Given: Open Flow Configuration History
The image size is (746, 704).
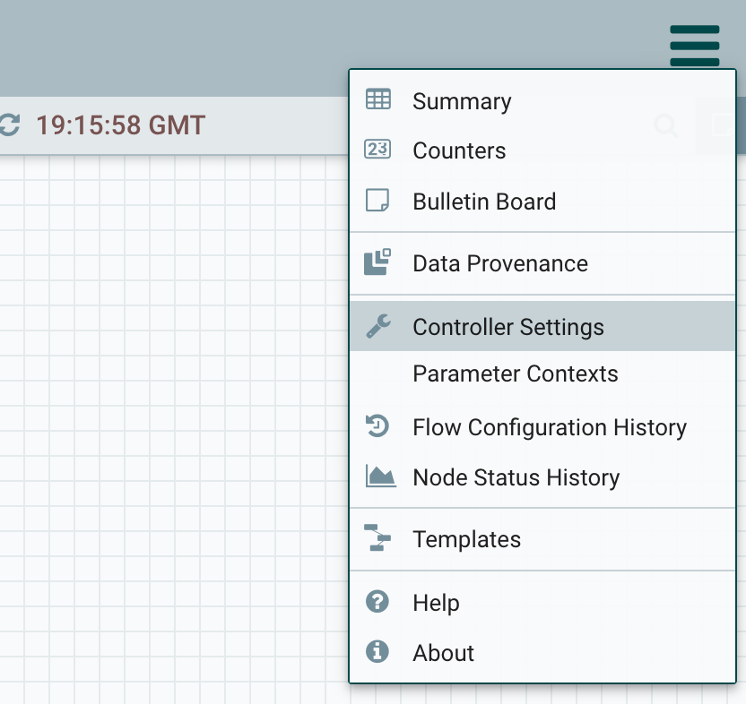Looking at the screenshot, I should 550,427.
